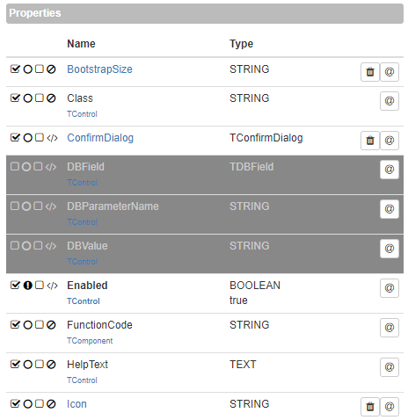The height and width of the screenshot is (420, 408).
Task: Click the Properties panel header bar
Action: click(205, 13)
